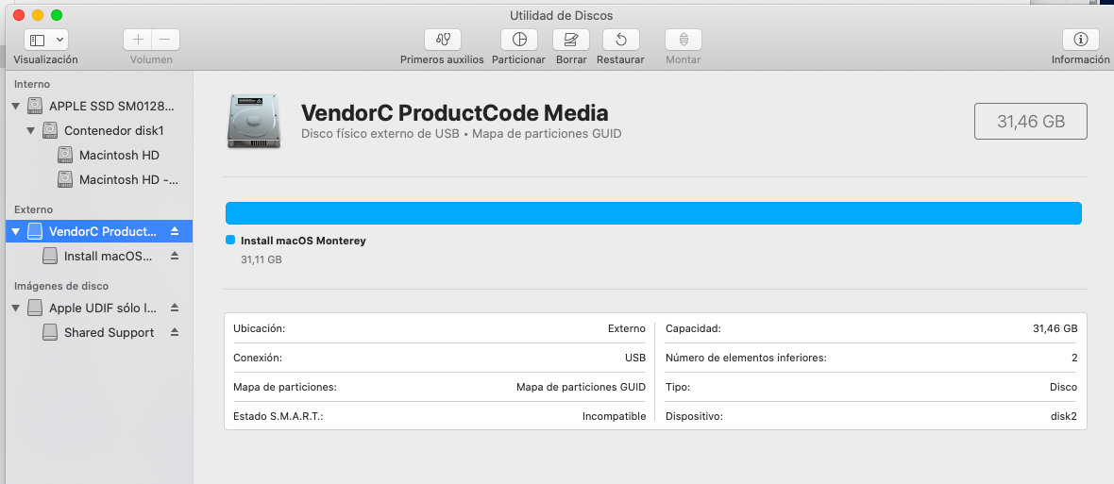The image size is (1114, 484).
Task: Open the Visualización view dropdown
Action: pos(45,40)
